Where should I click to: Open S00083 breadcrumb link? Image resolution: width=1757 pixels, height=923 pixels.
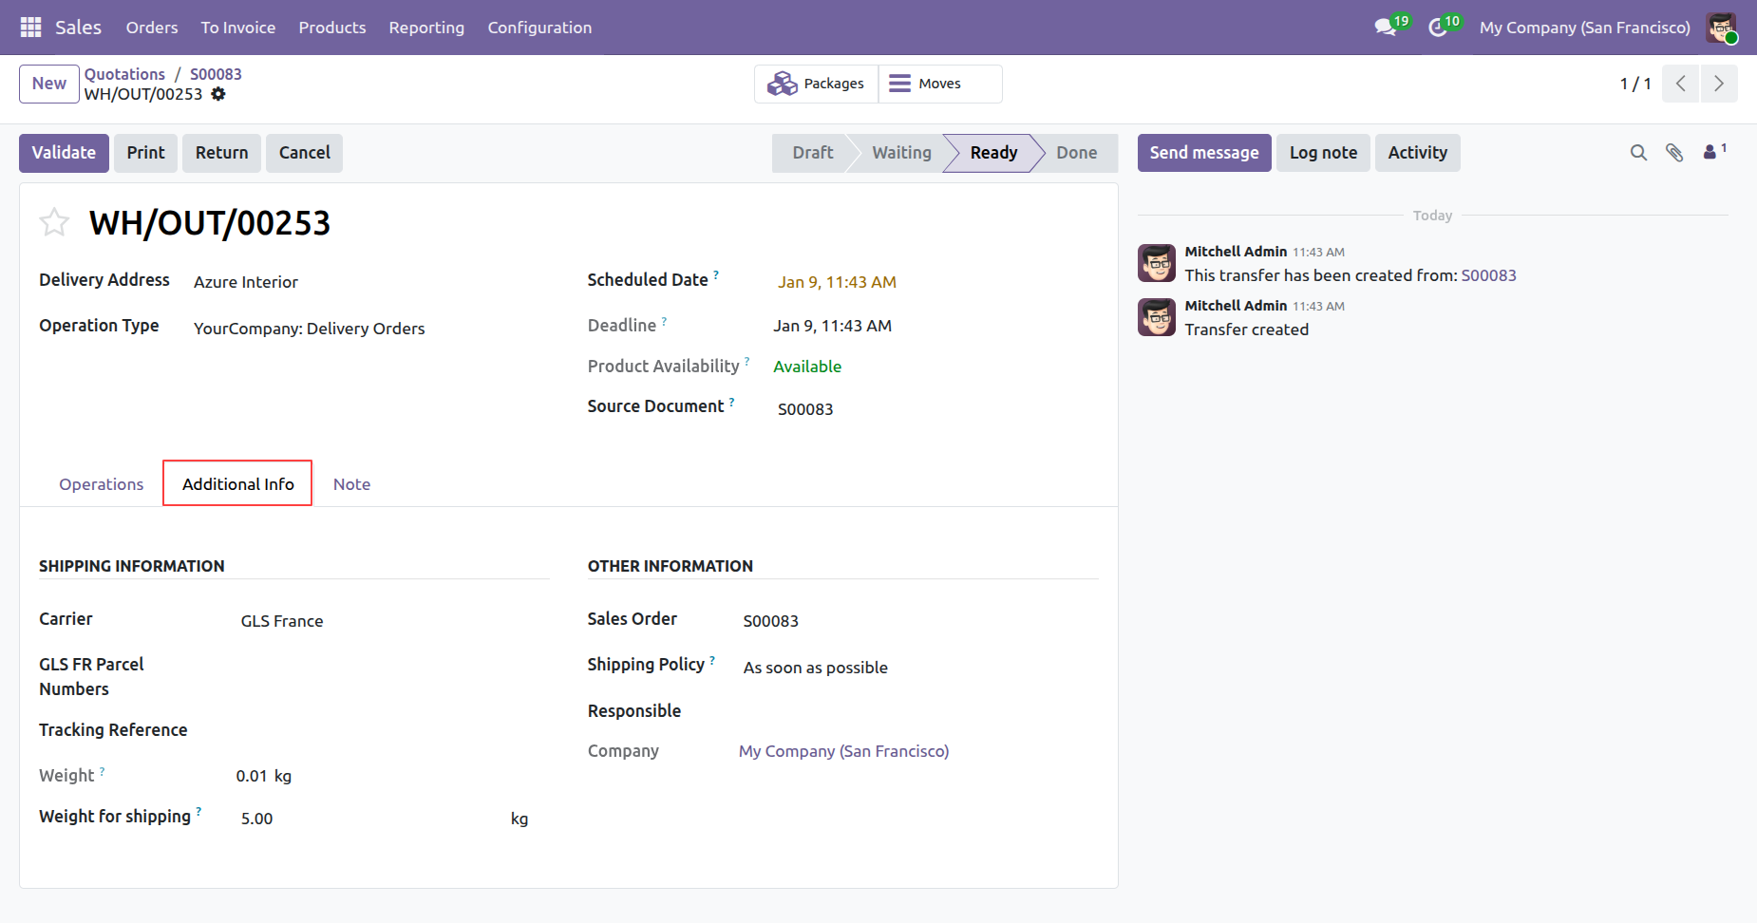coord(216,74)
